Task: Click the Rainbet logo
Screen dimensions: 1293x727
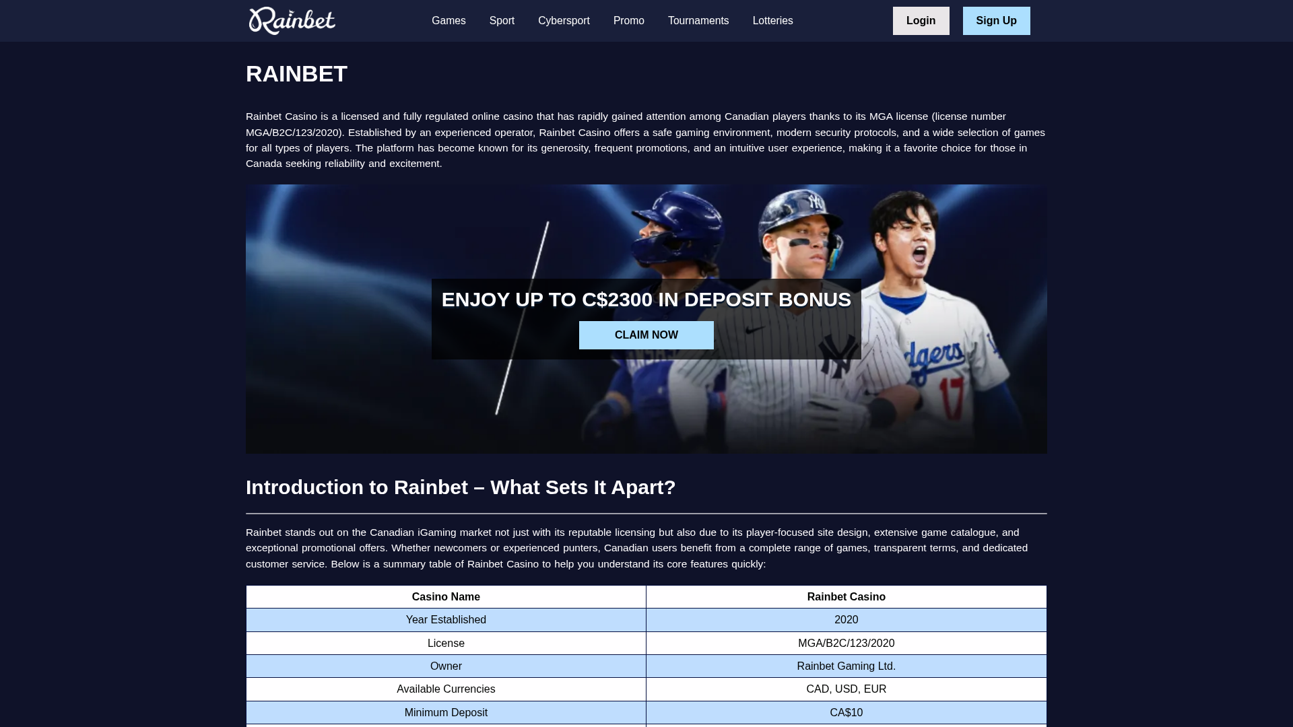Action: click(292, 21)
